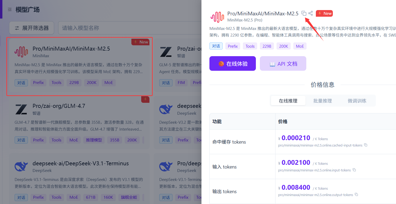Viewport: 396px width, 204px height.
Task: Click the 160K tag on DeepSeek-V3.1-Terminus card
Action: [108, 197]
